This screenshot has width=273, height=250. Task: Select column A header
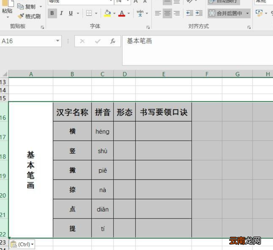click(x=31, y=74)
